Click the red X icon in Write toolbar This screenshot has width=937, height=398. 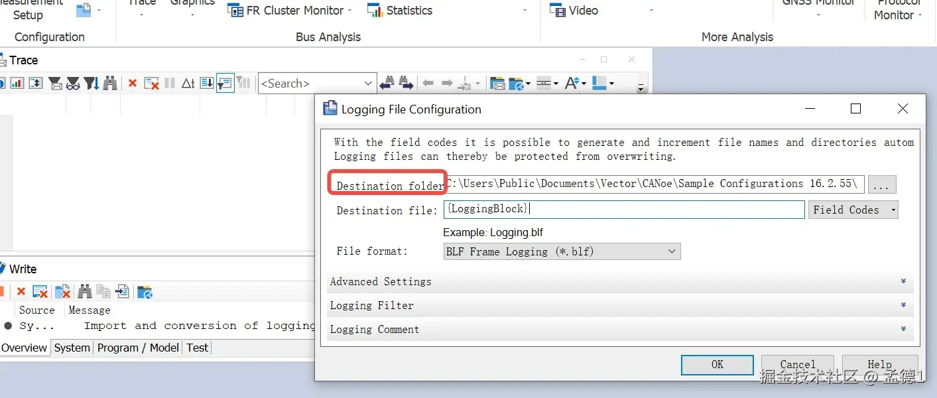21,292
